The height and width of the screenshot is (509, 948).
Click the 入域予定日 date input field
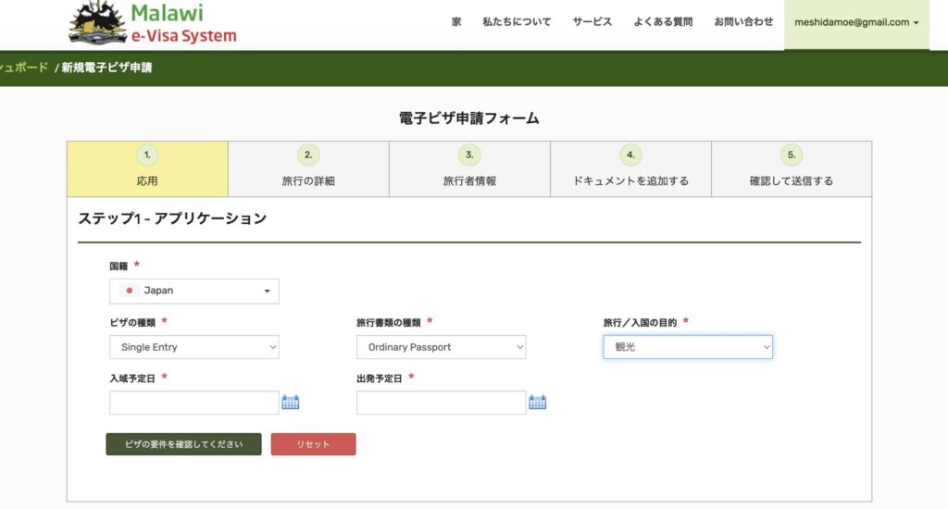coord(194,403)
